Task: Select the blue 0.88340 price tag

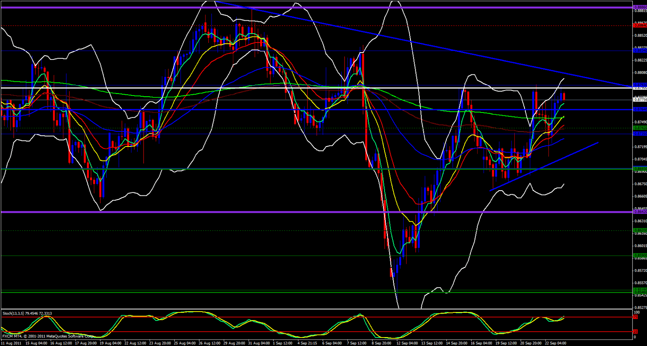Action: pyautogui.click(x=639, y=51)
